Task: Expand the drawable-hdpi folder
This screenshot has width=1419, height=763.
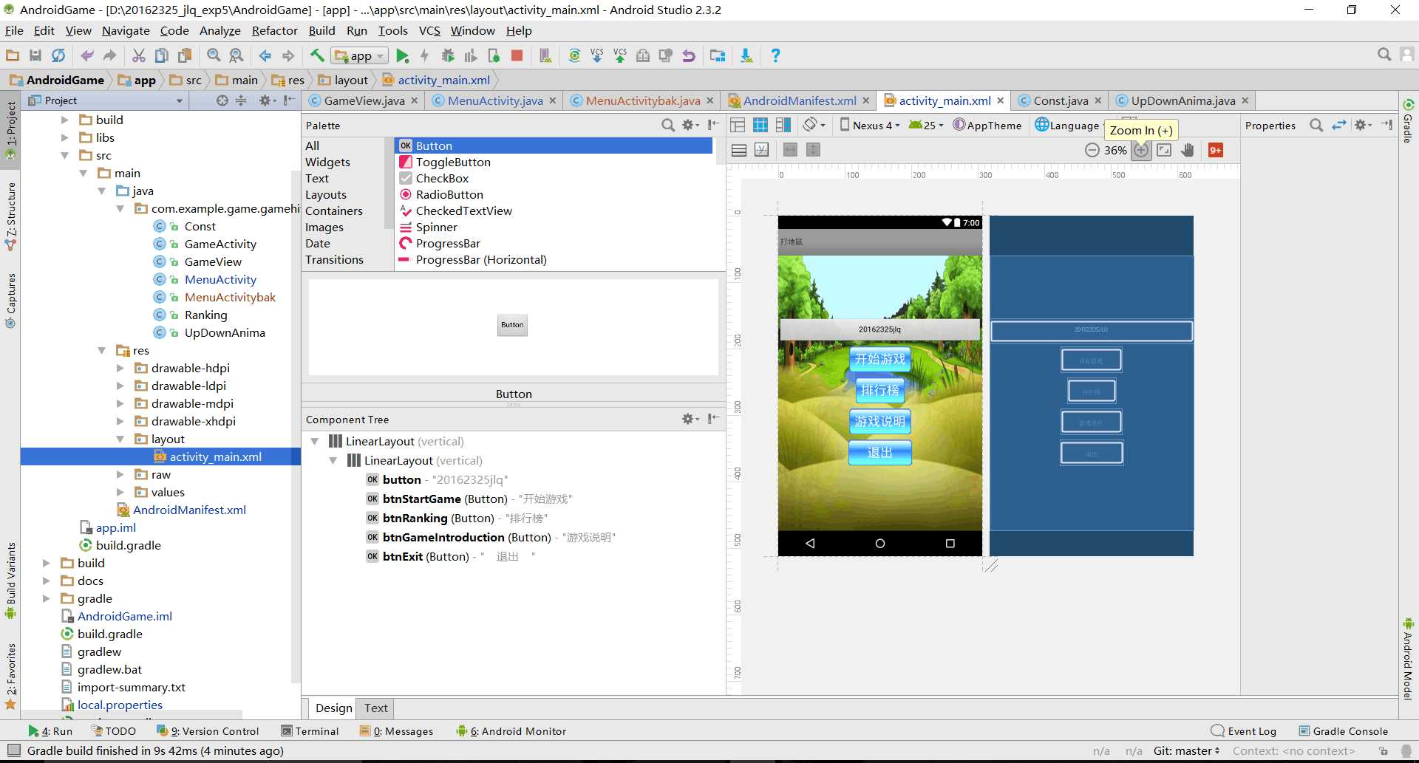Action: click(x=120, y=368)
